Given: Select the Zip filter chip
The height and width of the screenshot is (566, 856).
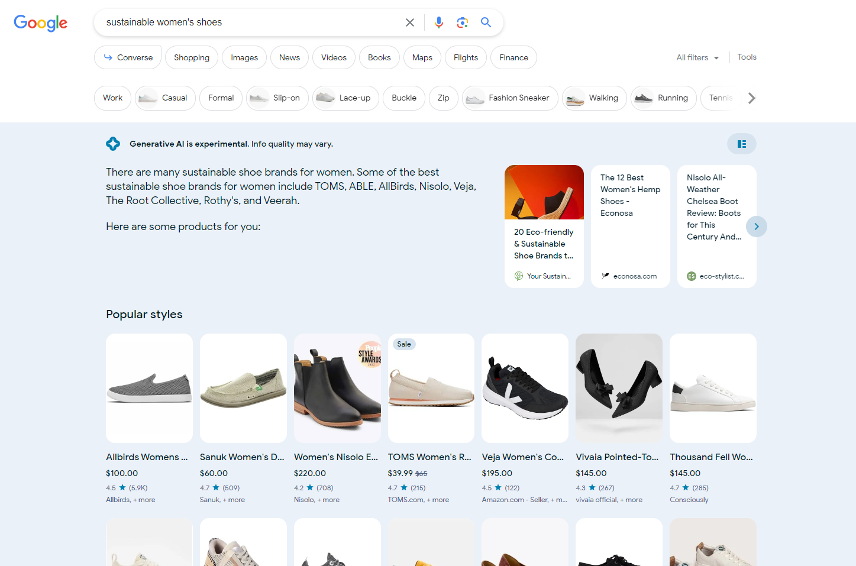Looking at the screenshot, I should (x=443, y=98).
